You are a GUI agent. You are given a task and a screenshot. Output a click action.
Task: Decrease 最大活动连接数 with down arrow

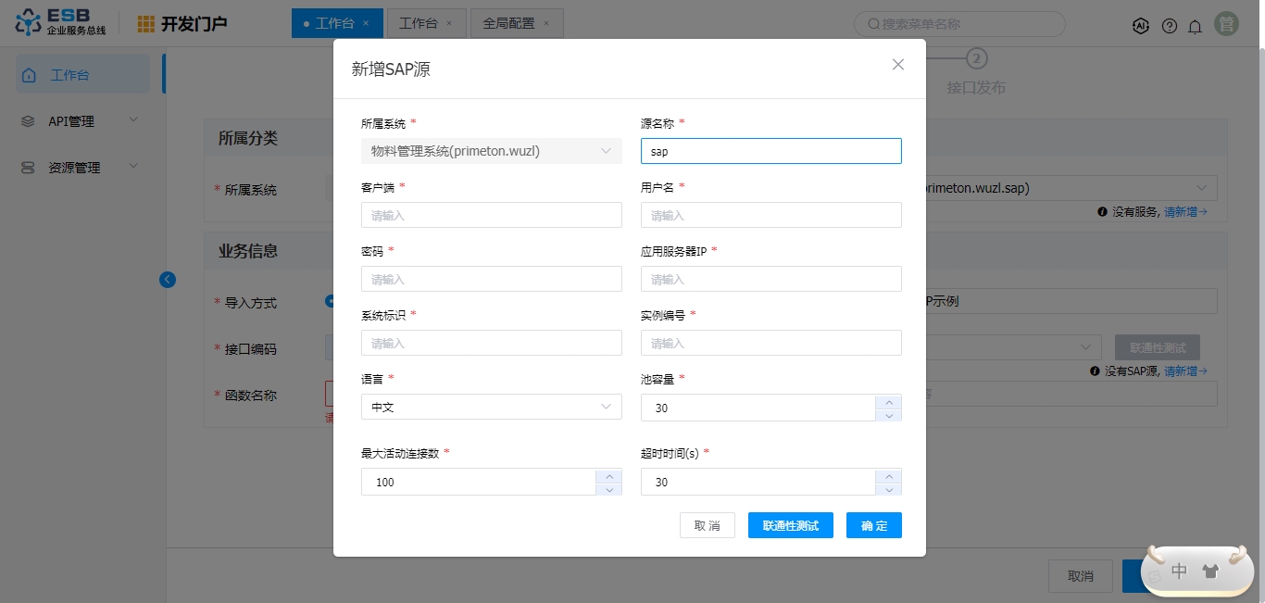608,489
